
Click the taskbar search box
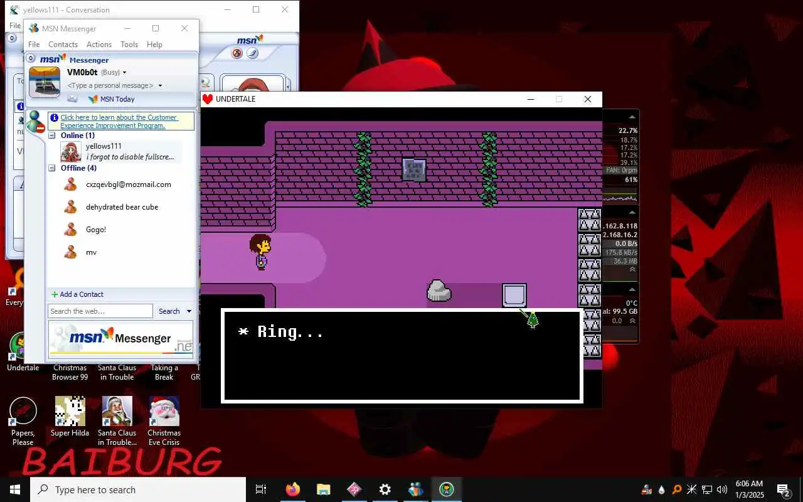coord(138,489)
